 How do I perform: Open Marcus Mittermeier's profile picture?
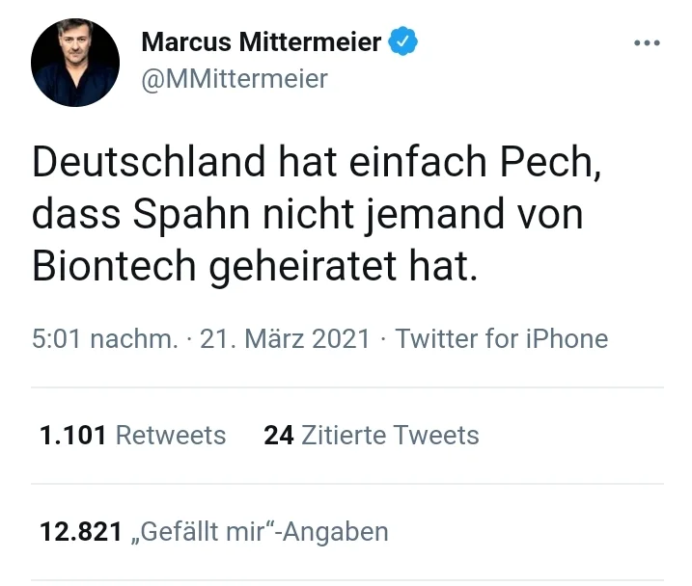[75, 62]
